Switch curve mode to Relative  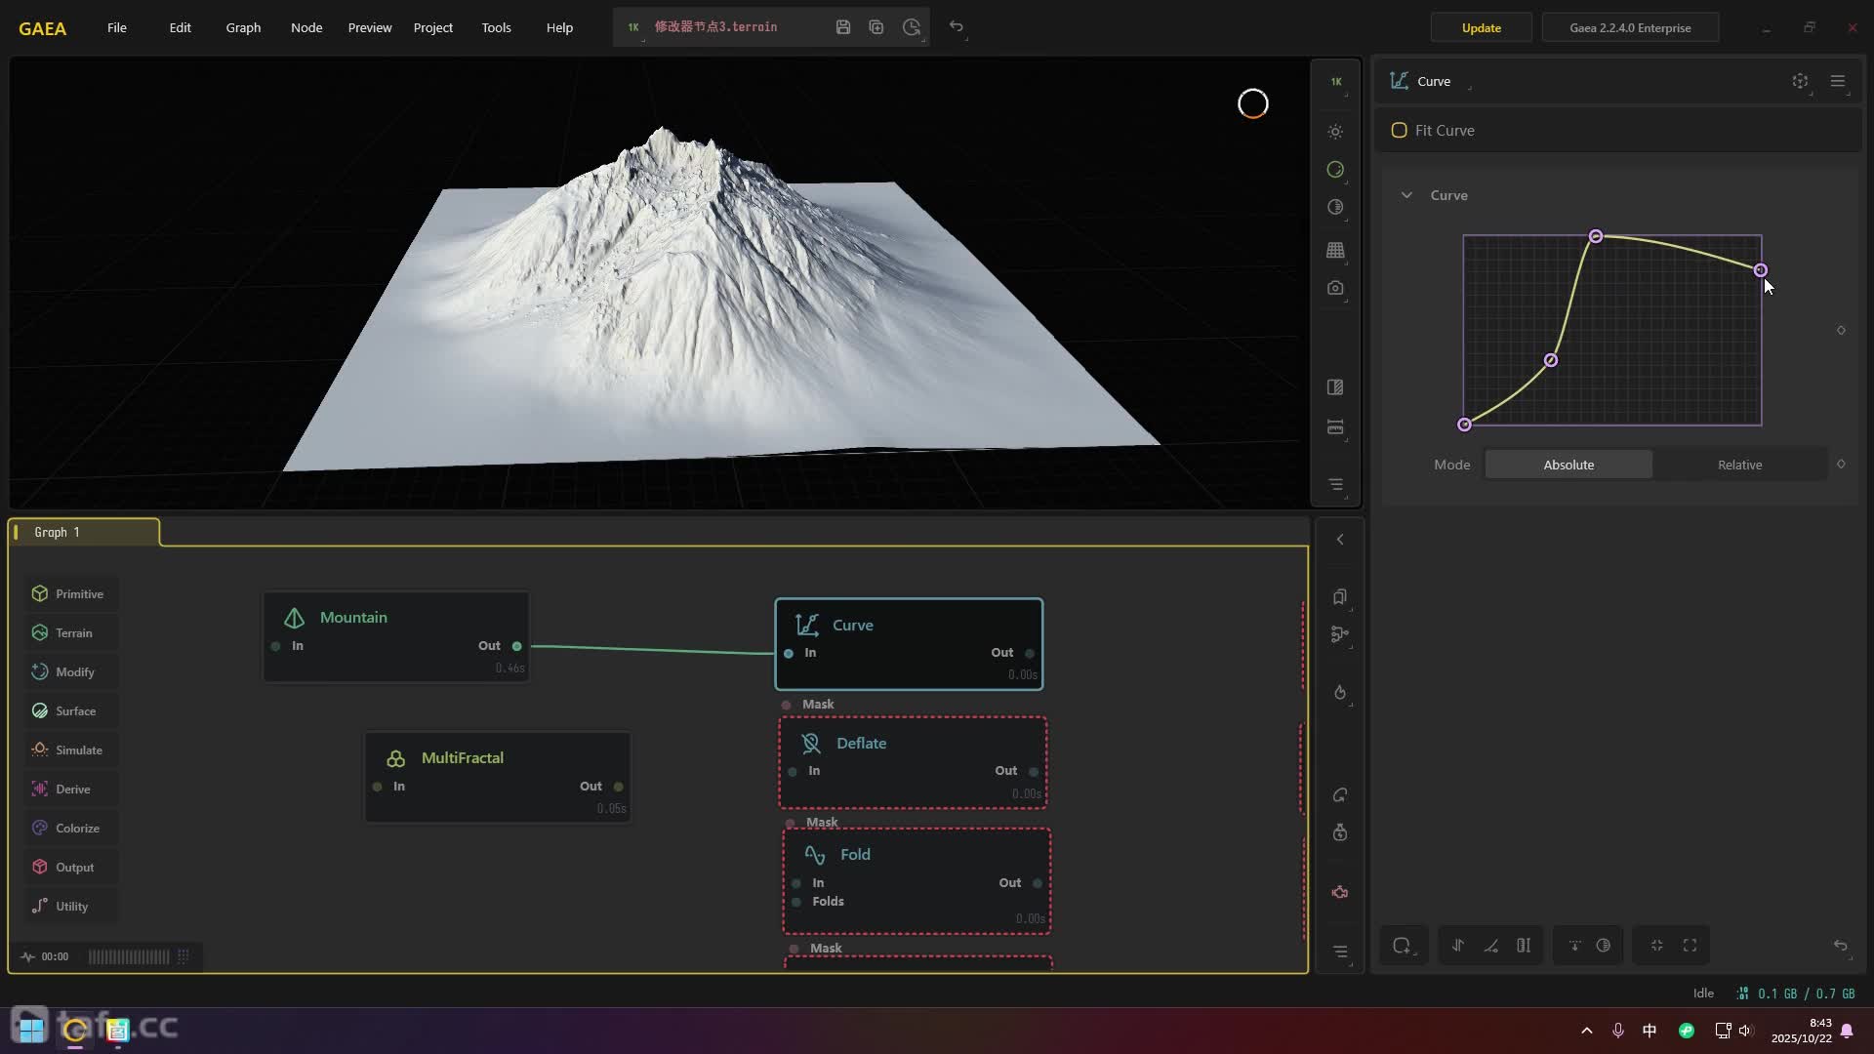[x=1739, y=465]
